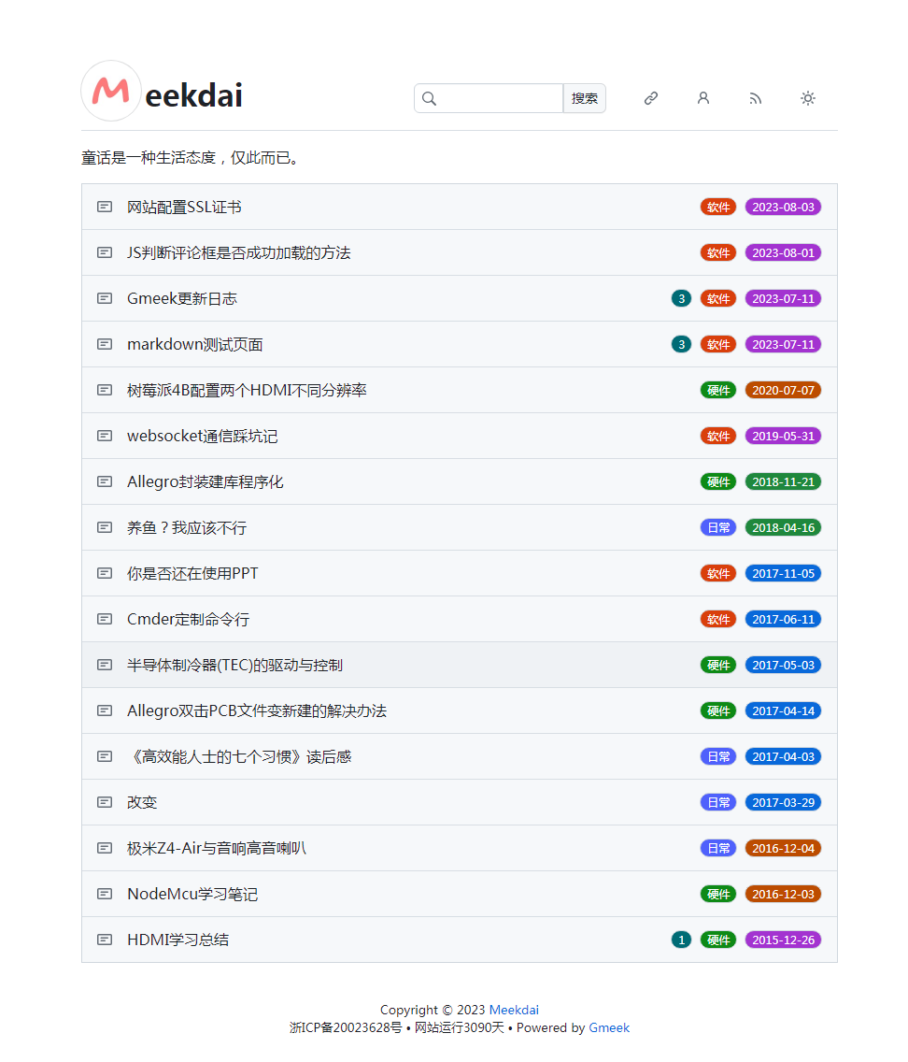Click the link/chain icon in header
This screenshot has height=1062, width=908.
tap(651, 98)
